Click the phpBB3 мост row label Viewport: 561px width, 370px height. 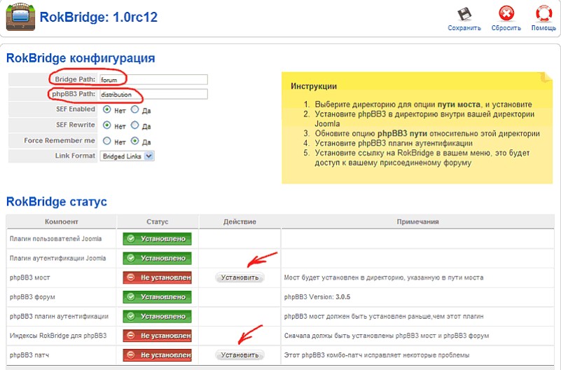coord(29,277)
